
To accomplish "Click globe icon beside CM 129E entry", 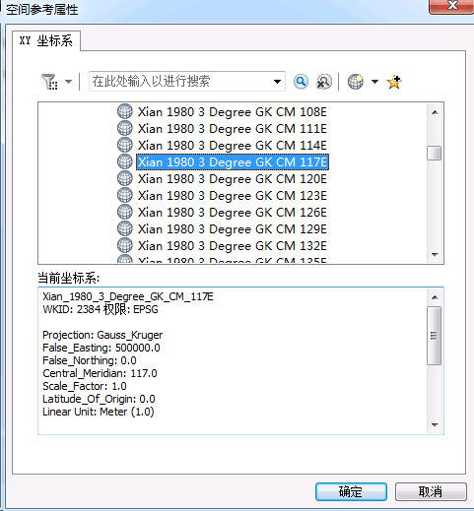I will (x=125, y=228).
